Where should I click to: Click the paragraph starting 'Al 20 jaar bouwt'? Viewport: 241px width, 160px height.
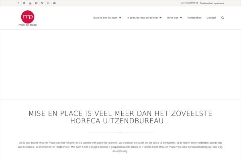pyautogui.click(x=120, y=147)
